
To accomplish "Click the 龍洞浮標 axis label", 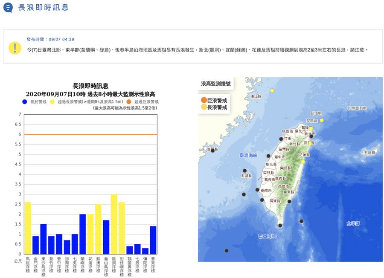I will [x=114, y=265].
